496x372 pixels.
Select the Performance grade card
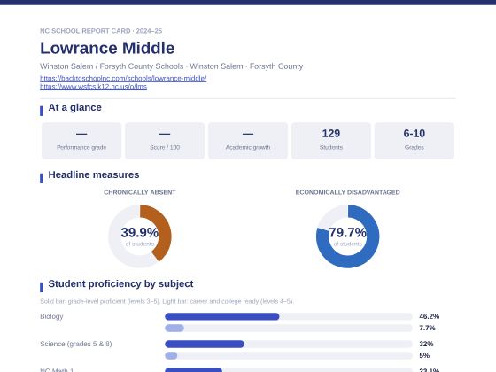pos(81,141)
